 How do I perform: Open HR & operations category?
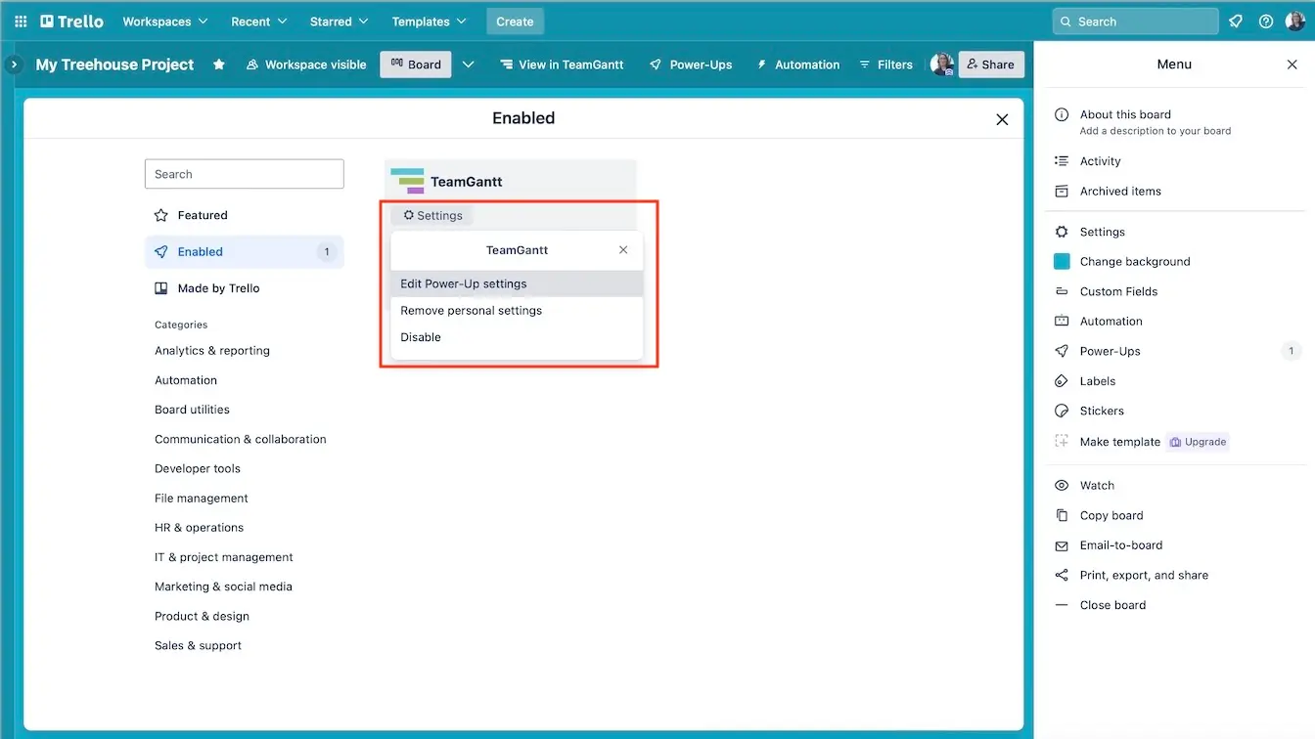pyautogui.click(x=200, y=528)
